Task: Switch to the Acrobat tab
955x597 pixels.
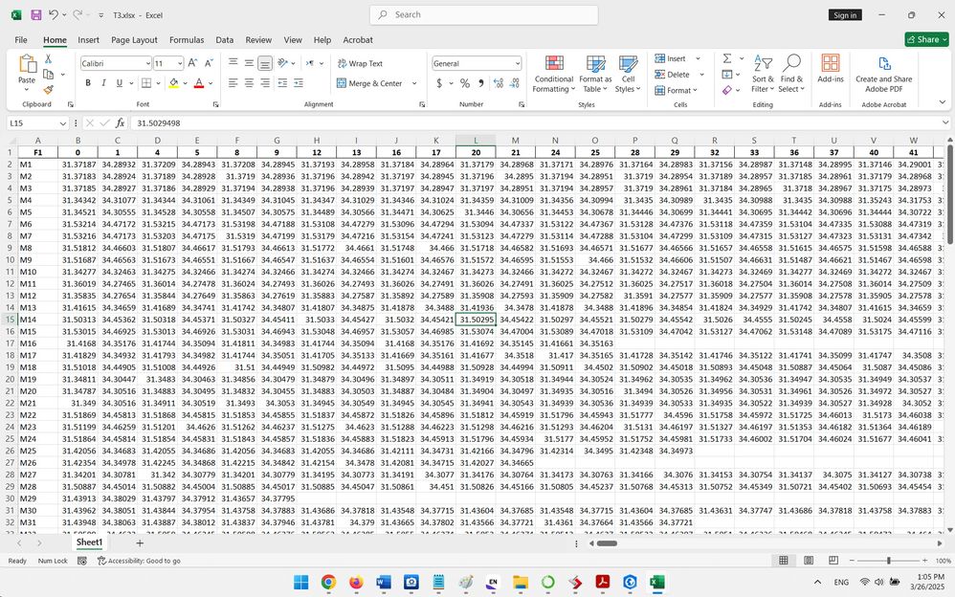Action: coord(358,39)
